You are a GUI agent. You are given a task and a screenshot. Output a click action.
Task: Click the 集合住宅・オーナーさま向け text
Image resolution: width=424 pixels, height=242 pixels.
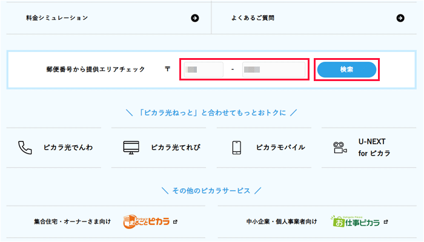click(73, 222)
